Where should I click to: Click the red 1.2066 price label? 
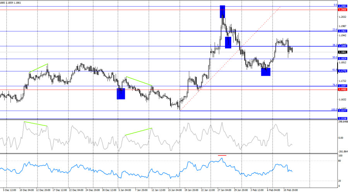[x=343, y=10]
